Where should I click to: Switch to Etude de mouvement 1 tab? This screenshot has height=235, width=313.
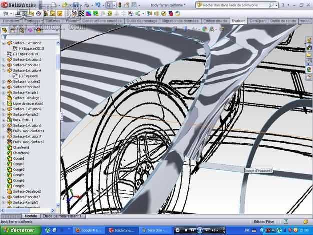[62, 216]
